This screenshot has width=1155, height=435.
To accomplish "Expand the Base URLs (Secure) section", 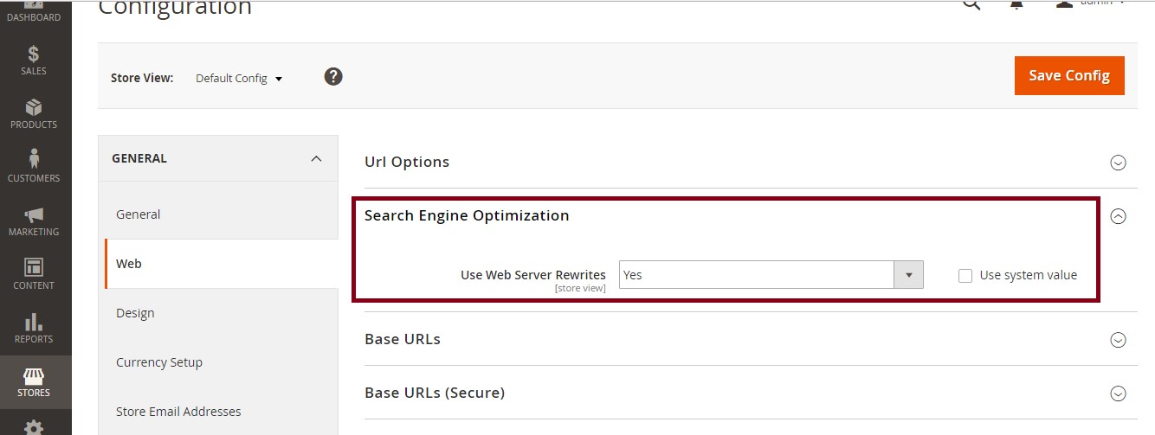I will pos(1118,393).
